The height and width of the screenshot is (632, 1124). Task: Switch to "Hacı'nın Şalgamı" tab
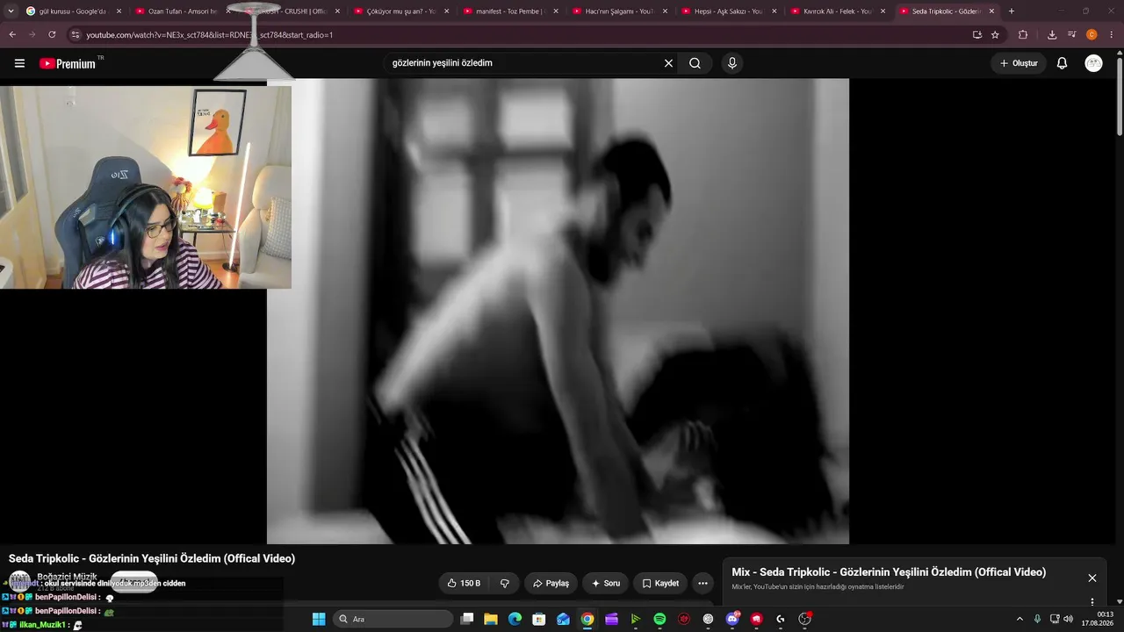click(x=620, y=11)
